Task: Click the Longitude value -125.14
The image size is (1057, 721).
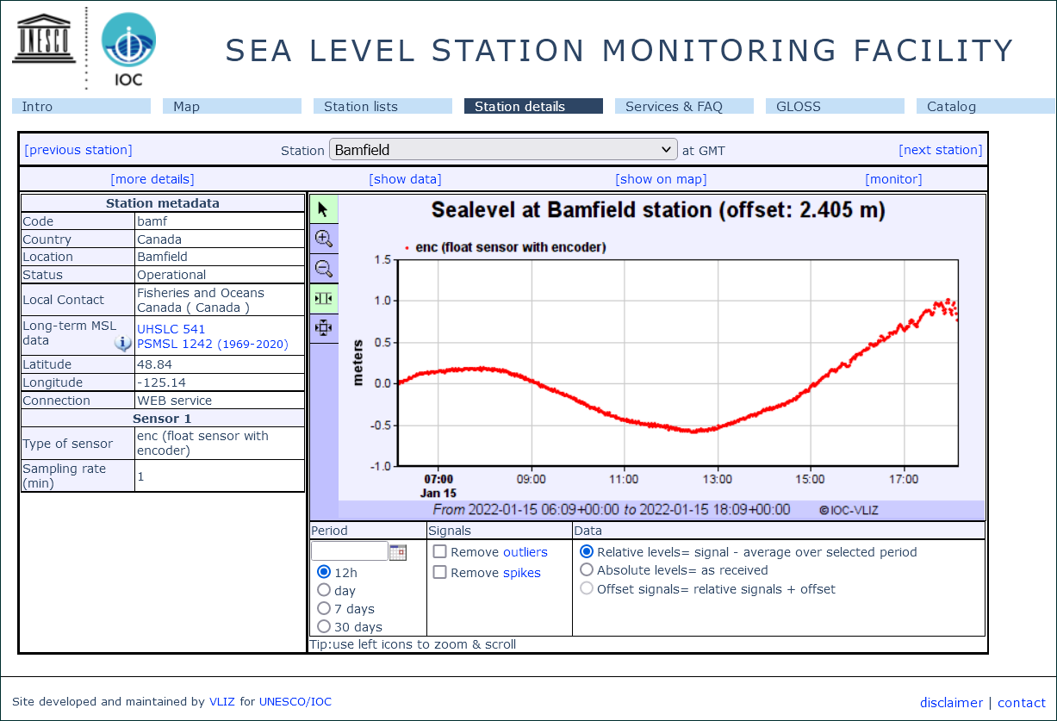Action: tap(161, 382)
